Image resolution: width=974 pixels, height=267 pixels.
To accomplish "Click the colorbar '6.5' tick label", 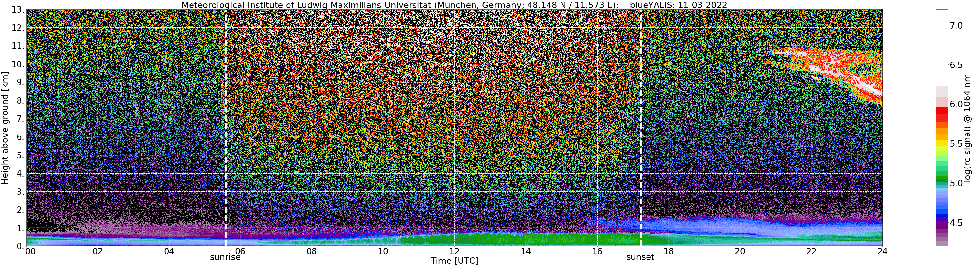I will click(956, 65).
